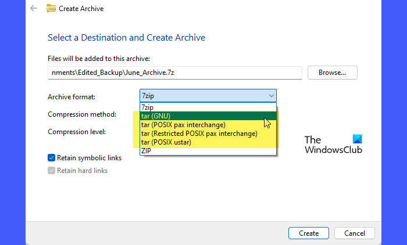This screenshot has height=245, width=407.
Task: Select ZIP from the format list
Action: click(x=146, y=150)
